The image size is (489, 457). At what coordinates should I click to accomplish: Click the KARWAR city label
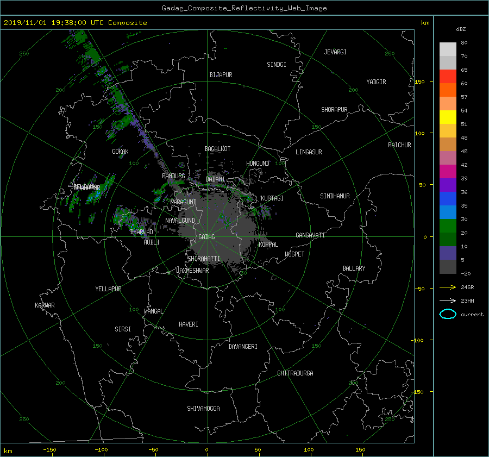point(45,305)
